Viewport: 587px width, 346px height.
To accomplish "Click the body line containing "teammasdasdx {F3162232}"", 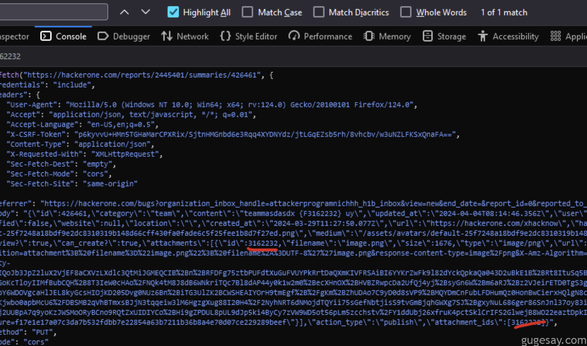I will [x=293, y=213].
